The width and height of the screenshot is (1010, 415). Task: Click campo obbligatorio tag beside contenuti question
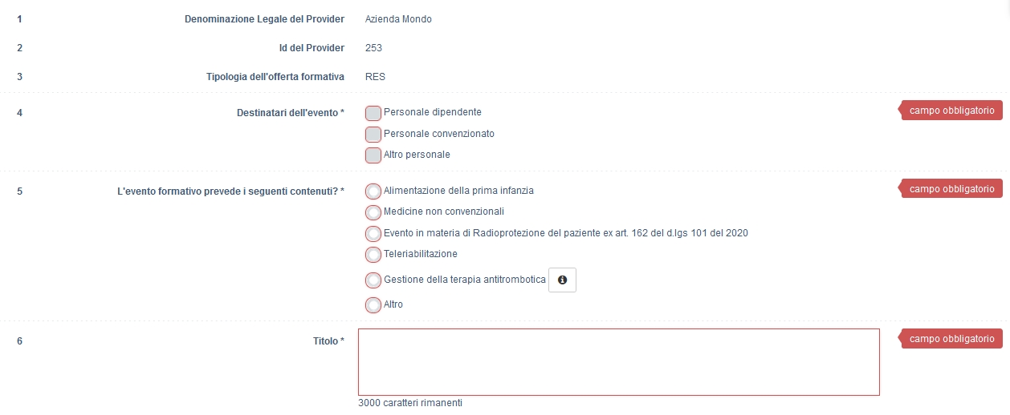[951, 189]
